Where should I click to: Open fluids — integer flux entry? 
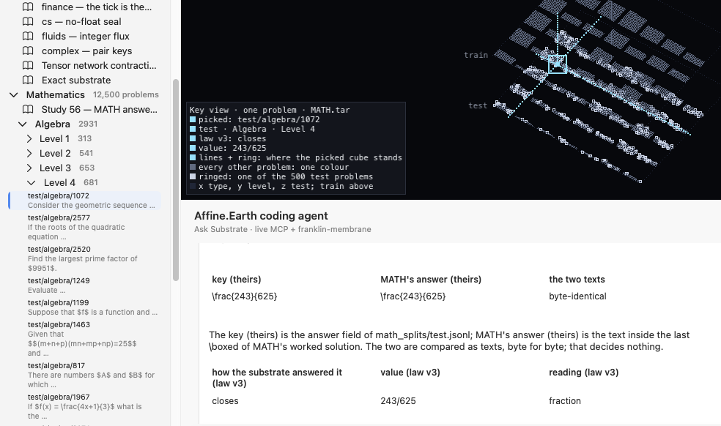pyautogui.click(x=86, y=37)
